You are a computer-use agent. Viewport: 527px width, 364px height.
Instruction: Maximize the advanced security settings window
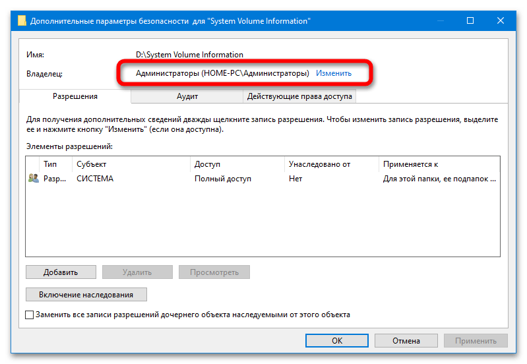tap(470, 21)
